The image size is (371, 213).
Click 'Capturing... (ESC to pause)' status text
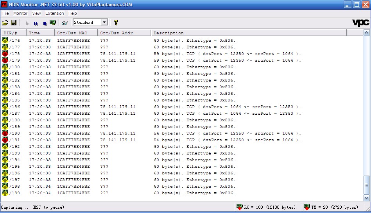click(x=33, y=207)
